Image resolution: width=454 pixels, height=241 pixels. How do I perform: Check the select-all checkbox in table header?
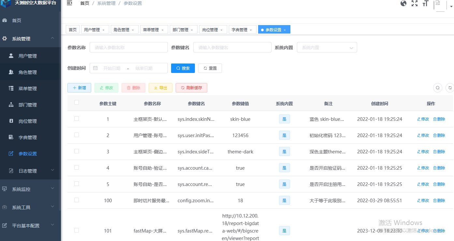(x=77, y=102)
